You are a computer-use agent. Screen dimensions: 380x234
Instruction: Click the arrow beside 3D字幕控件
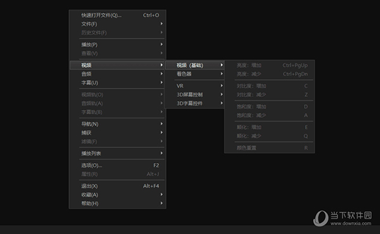[222, 103]
